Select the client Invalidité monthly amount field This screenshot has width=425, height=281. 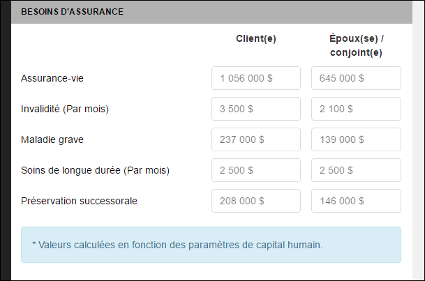tap(256, 109)
